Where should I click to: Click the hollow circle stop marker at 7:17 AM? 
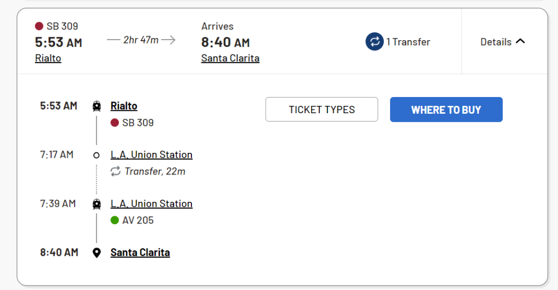click(97, 155)
